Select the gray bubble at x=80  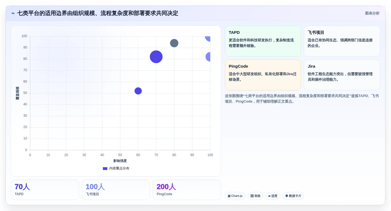pos(174,43)
